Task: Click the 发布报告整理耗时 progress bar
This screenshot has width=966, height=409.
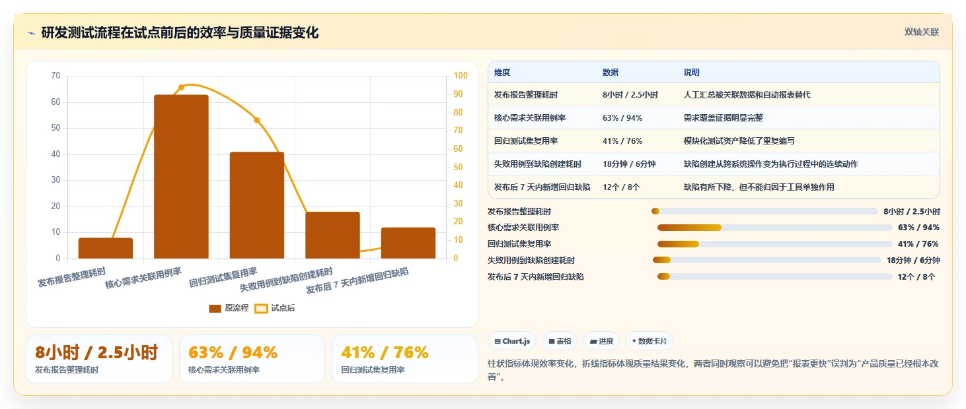Action: 764,211
